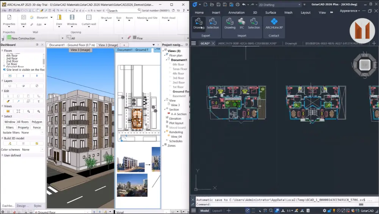Toggle the highlighted snap button in GstarCAD status bar
This screenshot has width=379, height=214.
(247, 211)
